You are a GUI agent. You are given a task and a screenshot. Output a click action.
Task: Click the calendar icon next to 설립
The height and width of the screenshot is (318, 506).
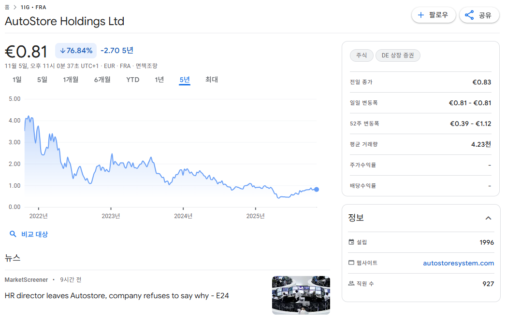click(x=351, y=242)
